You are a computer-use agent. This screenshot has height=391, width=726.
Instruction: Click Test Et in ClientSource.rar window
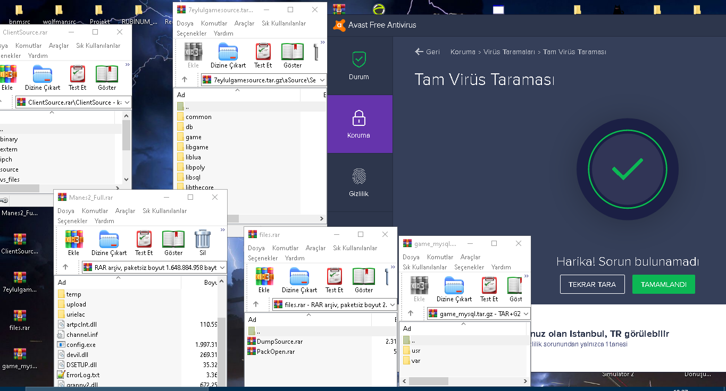(77, 78)
